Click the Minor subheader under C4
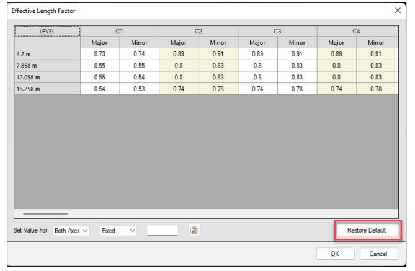The height and width of the screenshot is (271, 415). (376, 43)
